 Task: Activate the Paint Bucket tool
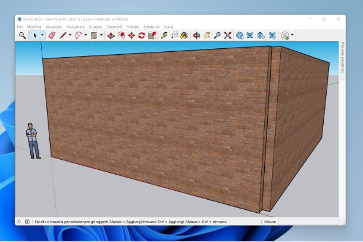[x=184, y=36]
